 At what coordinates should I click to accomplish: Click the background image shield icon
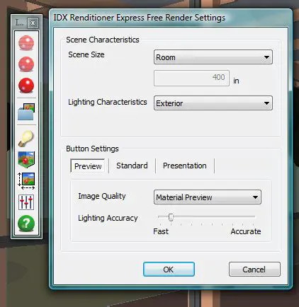[26, 159]
